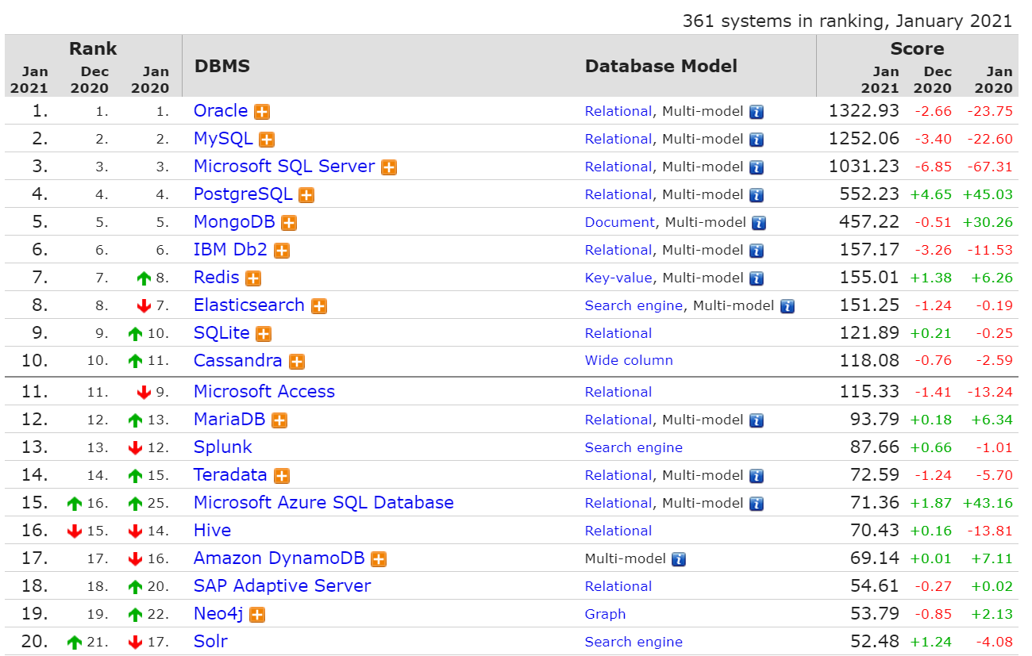
Task: Click the orange plus icon beside Neo4j
Action: click(257, 615)
